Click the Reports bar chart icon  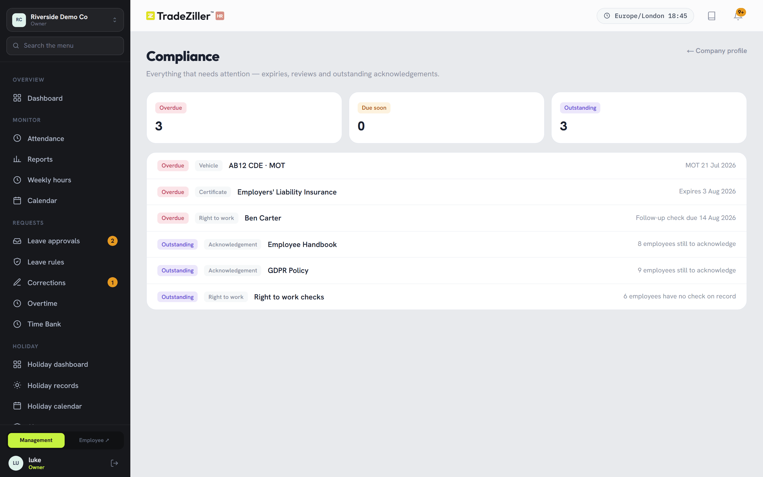click(x=17, y=159)
